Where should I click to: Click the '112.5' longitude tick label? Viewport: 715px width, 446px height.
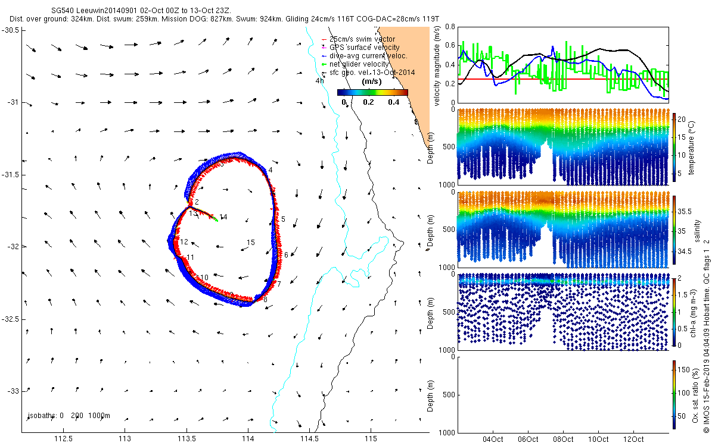click(x=63, y=439)
